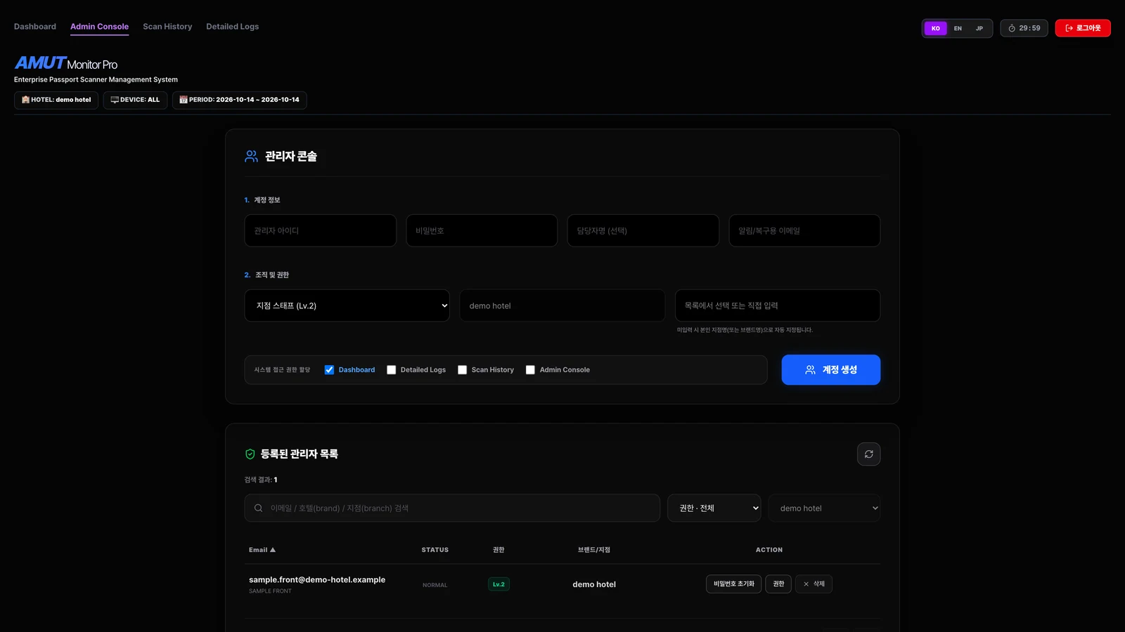
Task: Click the session timer 29:59
Action: 1024,28
